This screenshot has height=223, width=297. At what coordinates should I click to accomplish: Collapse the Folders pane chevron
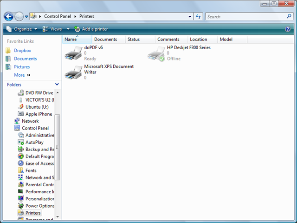click(57, 84)
